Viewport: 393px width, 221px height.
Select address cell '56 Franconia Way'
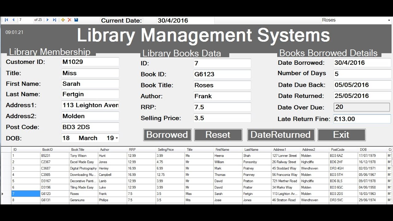tap(286, 175)
